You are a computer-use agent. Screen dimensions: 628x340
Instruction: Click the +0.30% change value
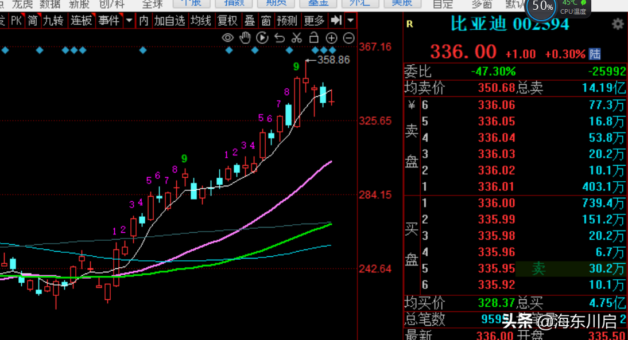point(565,54)
